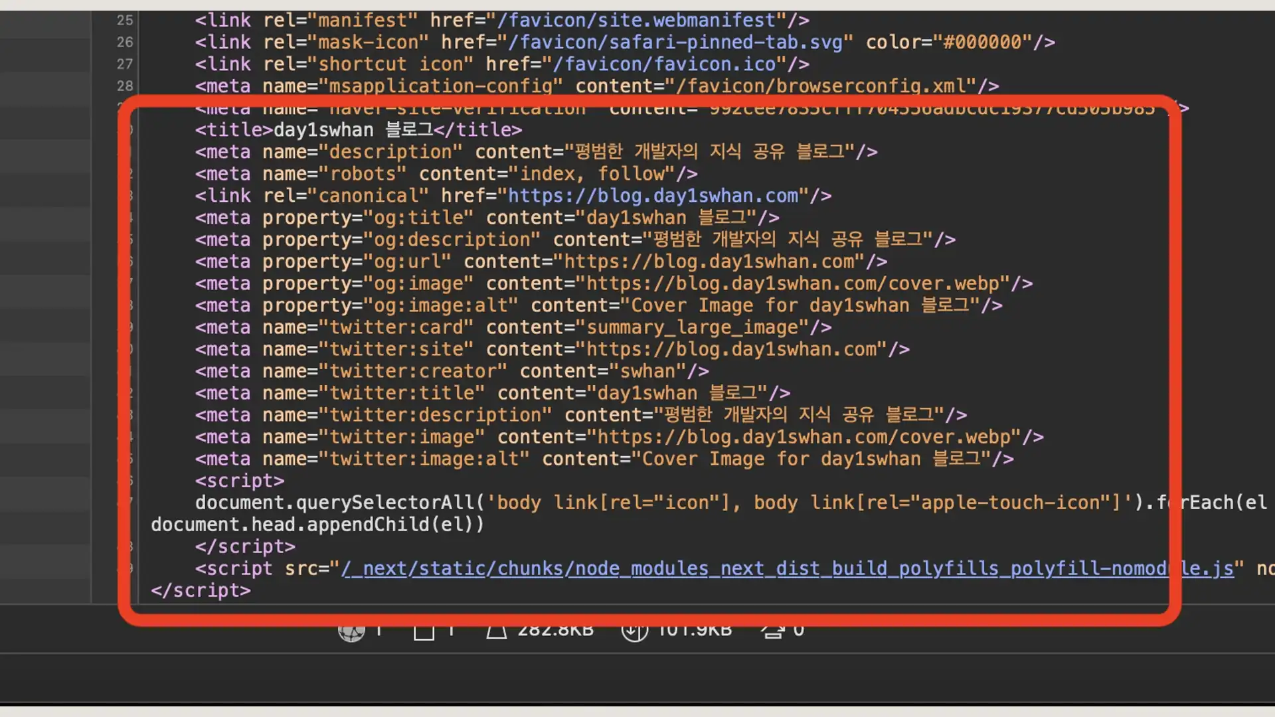Click the rel="mask-icon" attribute text

346,42
